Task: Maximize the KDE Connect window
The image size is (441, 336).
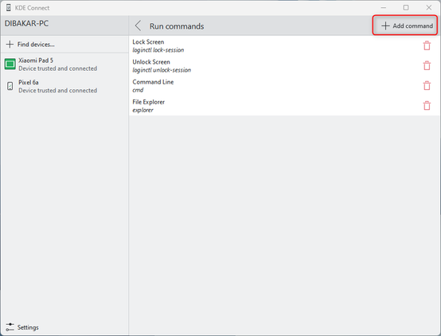Action: point(406,8)
